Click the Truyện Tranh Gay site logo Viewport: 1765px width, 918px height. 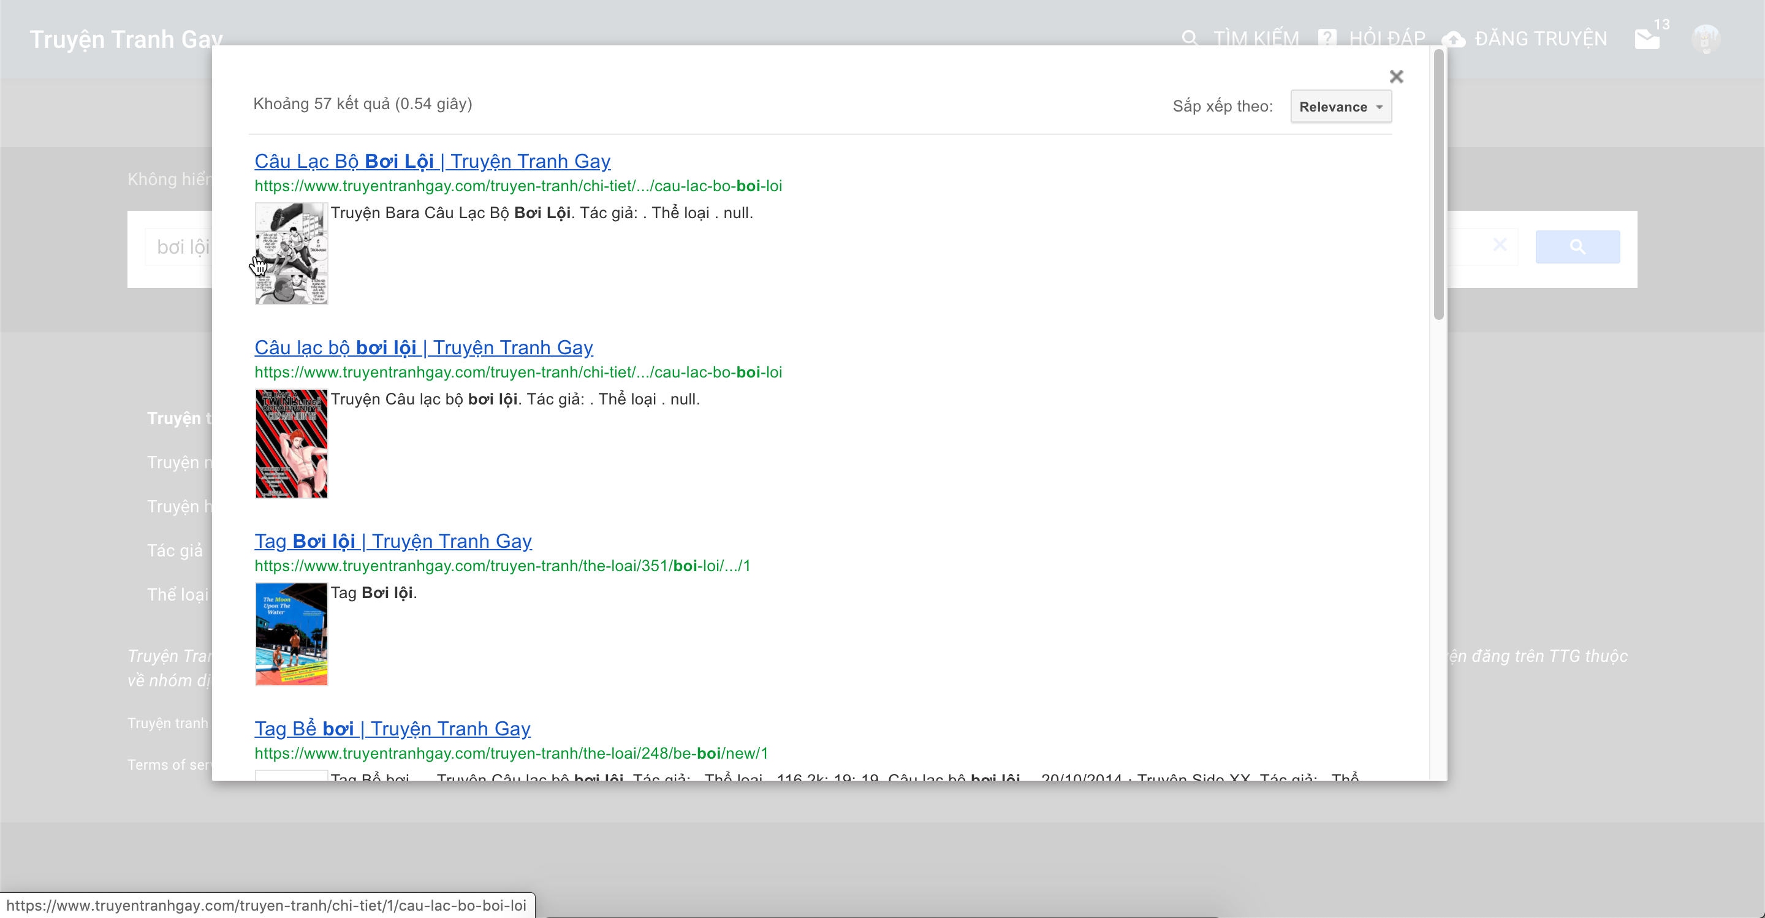[126, 40]
